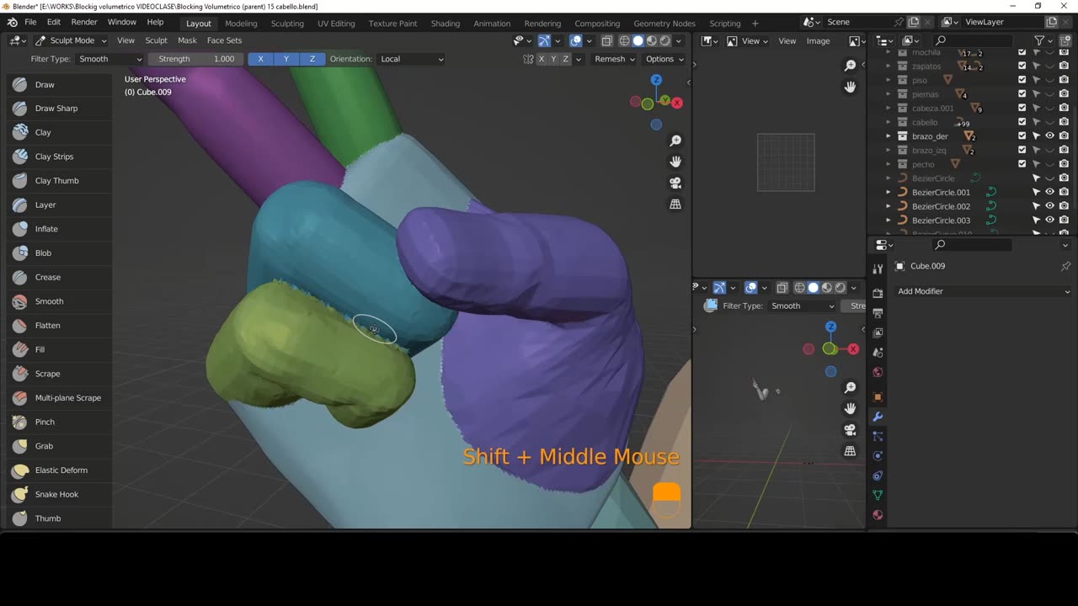Viewport: 1078px width, 606px height.
Task: Select the Smooth brush in toolbar
Action: click(x=59, y=301)
